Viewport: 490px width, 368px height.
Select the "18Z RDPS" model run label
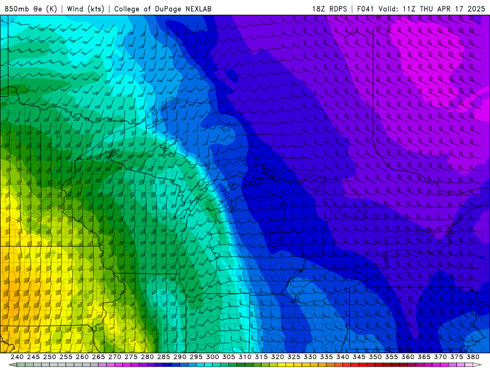[x=330, y=9]
